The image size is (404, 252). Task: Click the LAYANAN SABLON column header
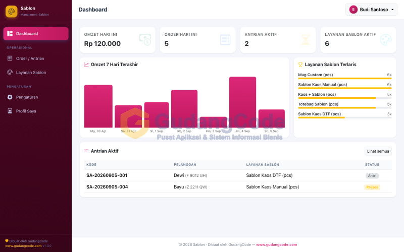pyautogui.click(x=263, y=165)
